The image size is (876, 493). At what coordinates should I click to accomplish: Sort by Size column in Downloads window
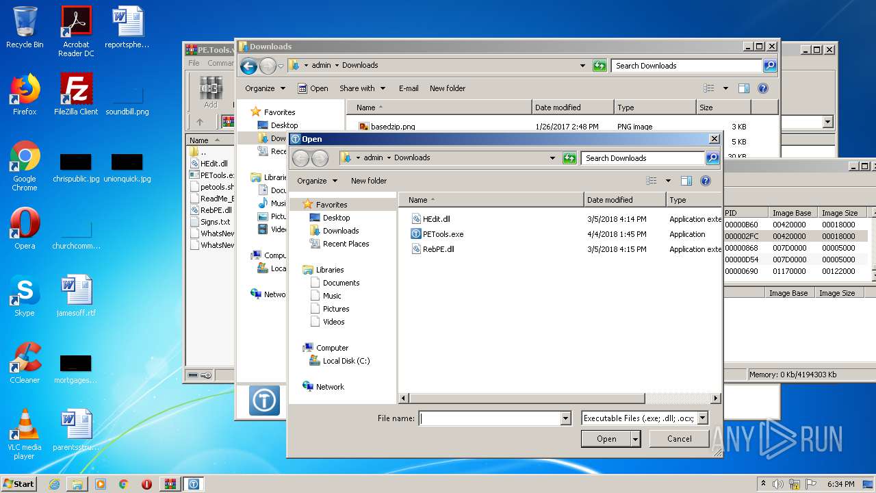click(x=723, y=108)
